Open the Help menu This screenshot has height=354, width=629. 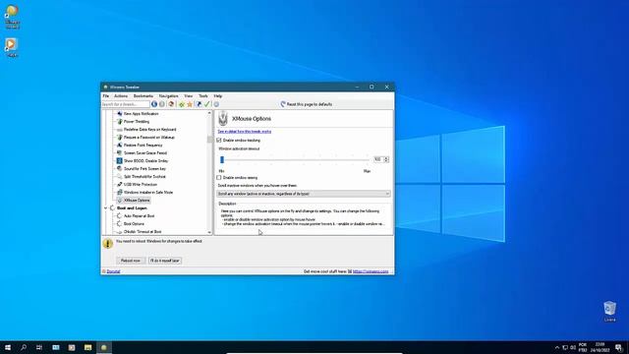(x=218, y=96)
